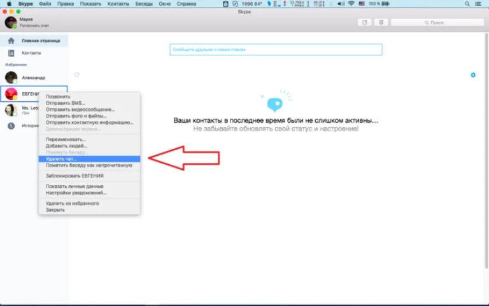
Task: Choose Отправить видеосообщение... option
Action: pyautogui.click(x=90, y=109)
